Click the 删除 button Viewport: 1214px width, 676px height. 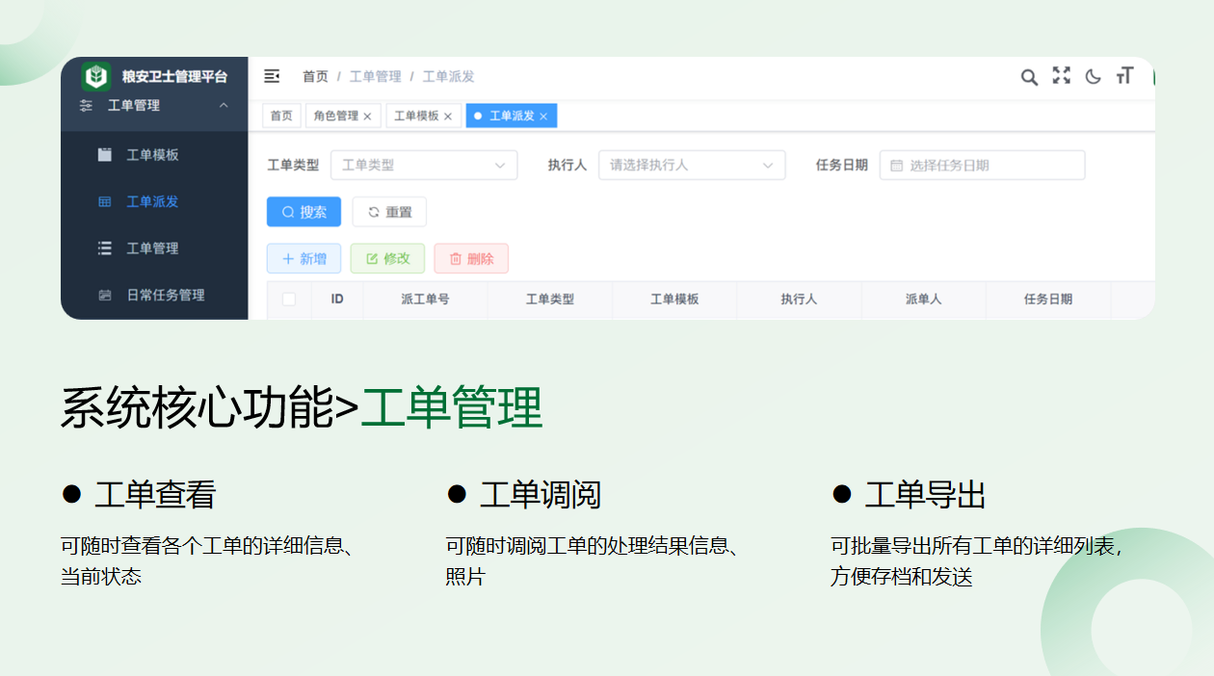tap(471, 258)
